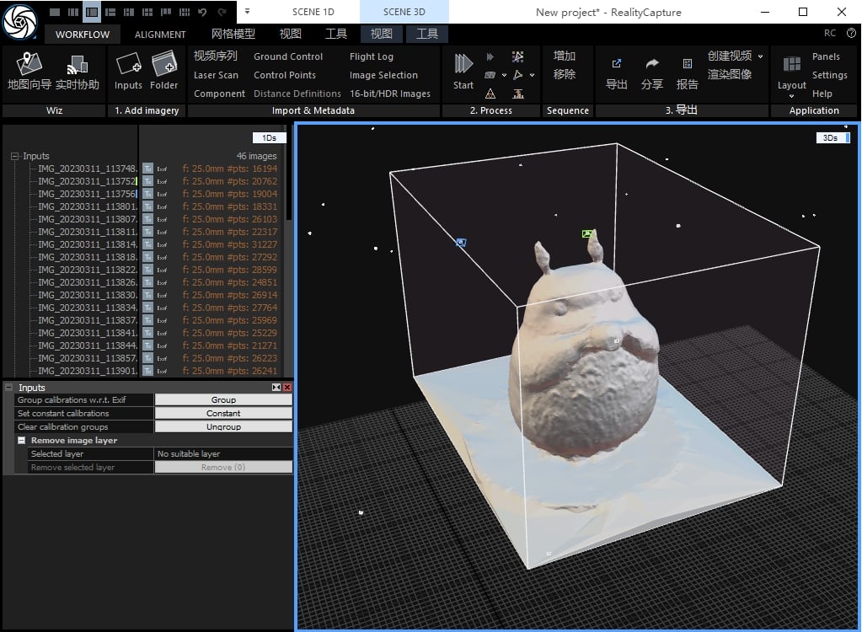Open the RealityCapture application menu logo
The width and height of the screenshot is (862, 632).
19,21
